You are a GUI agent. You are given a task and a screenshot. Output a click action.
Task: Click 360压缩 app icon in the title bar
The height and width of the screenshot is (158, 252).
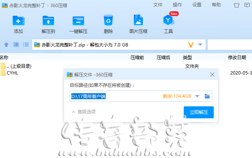click(5, 5)
